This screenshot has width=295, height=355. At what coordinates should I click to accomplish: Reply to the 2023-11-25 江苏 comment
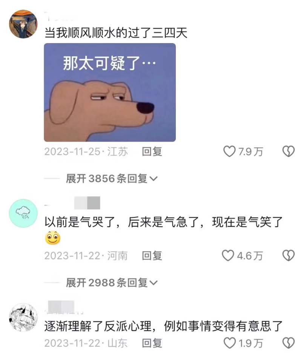(152, 151)
